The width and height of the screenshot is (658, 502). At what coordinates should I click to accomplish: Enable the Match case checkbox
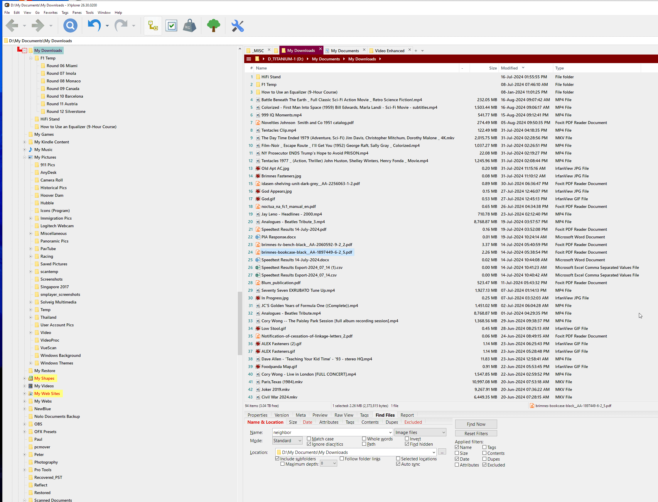coord(309,439)
